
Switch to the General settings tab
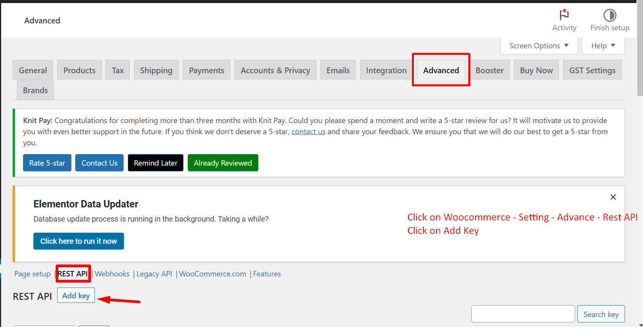point(33,71)
